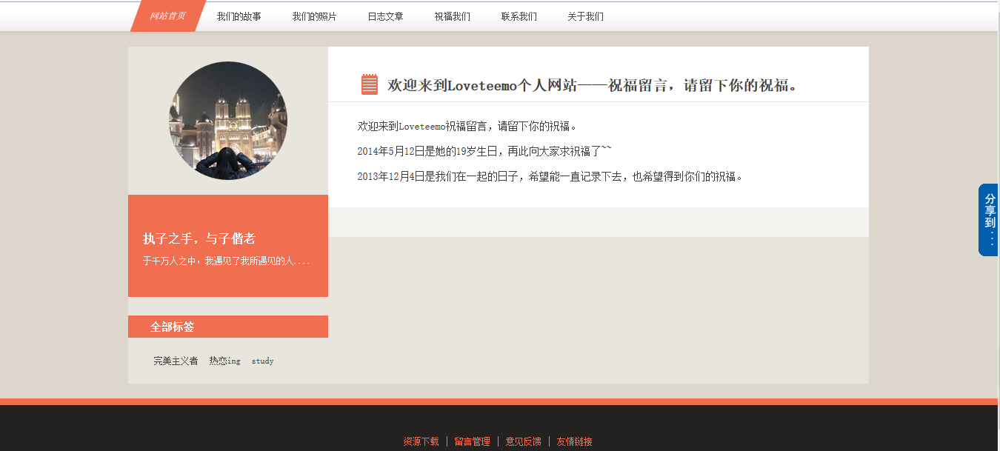Select the 热恋ing tag

(224, 361)
